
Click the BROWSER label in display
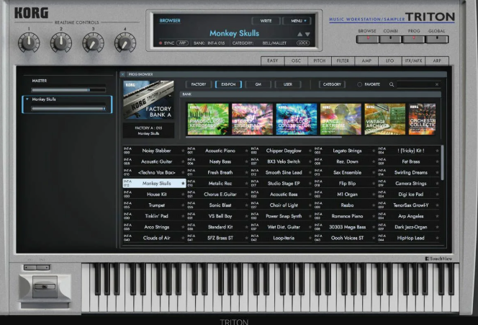point(170,21)
